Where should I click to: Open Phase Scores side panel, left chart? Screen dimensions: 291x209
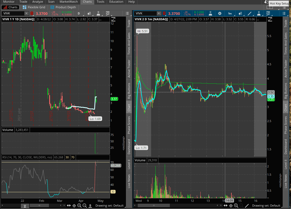coord(129,125)
